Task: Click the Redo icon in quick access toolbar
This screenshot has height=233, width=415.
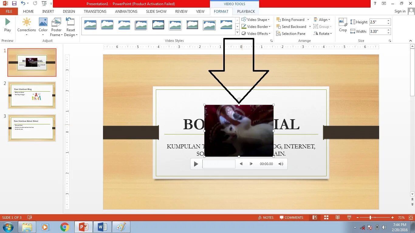Action: coord(35,4)
